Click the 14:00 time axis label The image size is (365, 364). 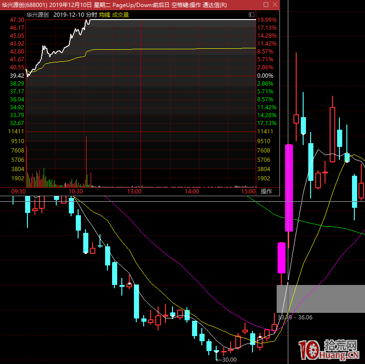pyautogui.click(x=192, y=192)
